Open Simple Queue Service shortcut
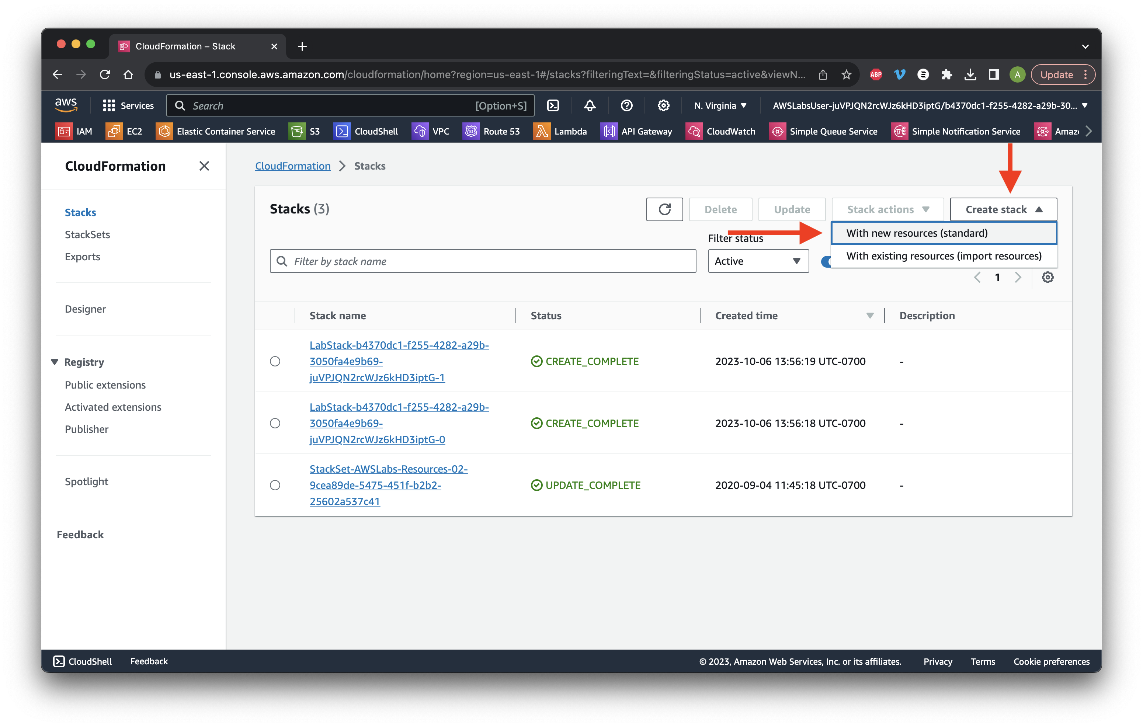 (824, 132)
